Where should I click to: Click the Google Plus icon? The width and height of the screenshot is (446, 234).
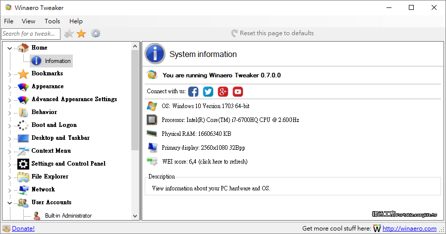pos(223,92)
